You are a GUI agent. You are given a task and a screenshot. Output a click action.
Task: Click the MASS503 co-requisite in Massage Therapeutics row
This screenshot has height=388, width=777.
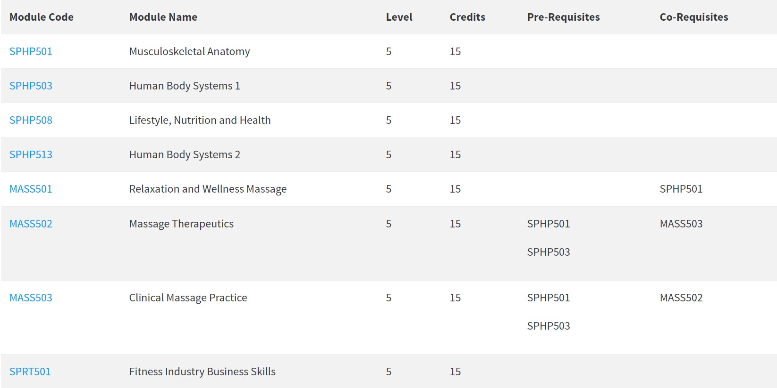[x=681, y=224]
